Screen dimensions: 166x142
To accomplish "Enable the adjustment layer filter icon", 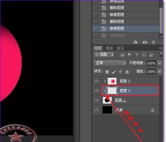I will point(129,55).
